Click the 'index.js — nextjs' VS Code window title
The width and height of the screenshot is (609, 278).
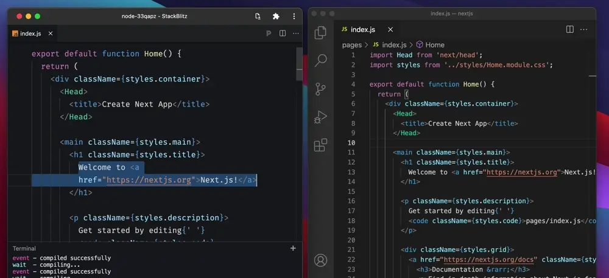coord(452,13)
